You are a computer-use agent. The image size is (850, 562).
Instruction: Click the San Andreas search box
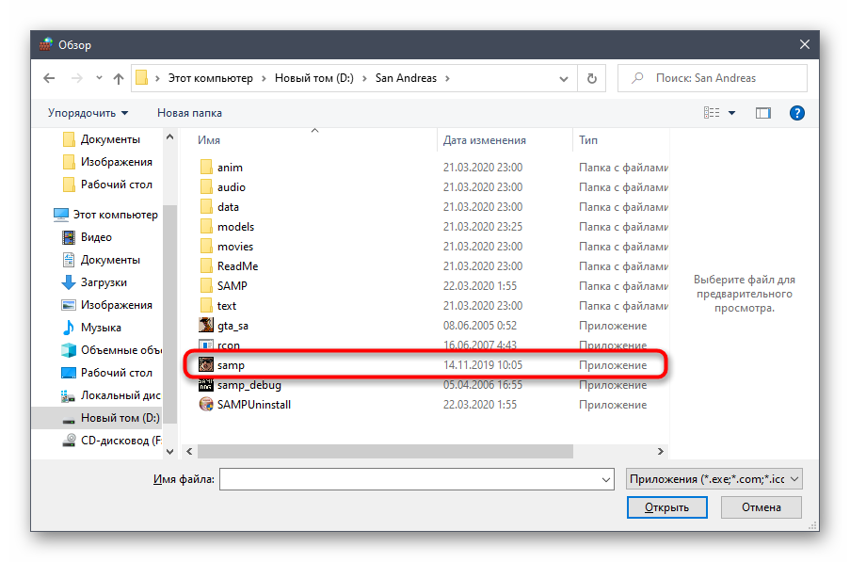click(x=713, y=79)
